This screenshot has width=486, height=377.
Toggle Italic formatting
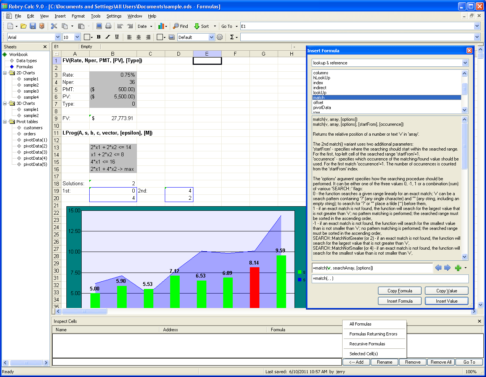[x=108, y=37]
